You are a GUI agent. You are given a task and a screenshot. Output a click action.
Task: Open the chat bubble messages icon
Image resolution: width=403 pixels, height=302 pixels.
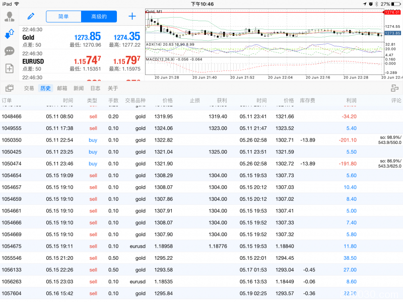click(10, 51)
